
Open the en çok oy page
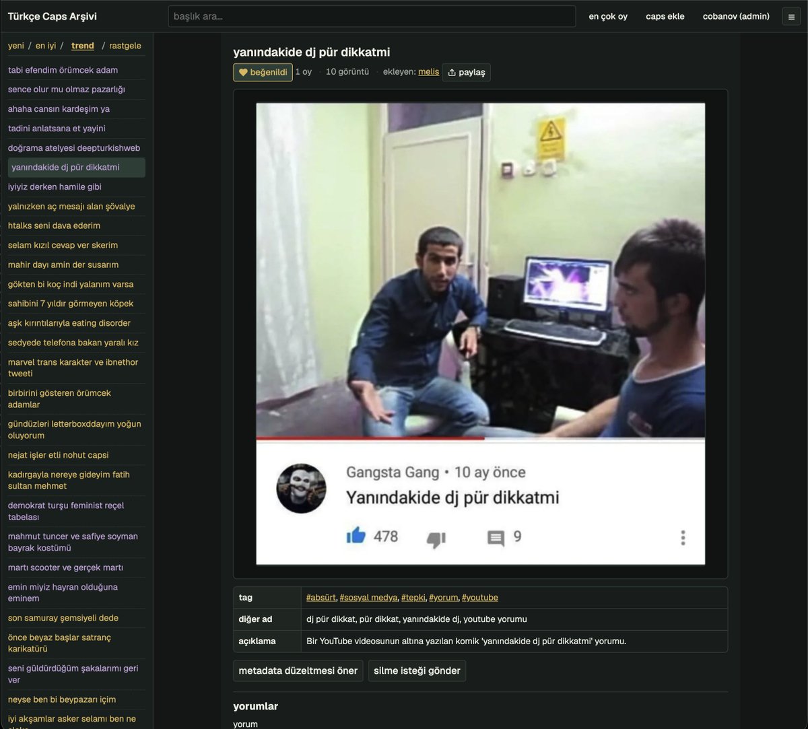[608, 16]
